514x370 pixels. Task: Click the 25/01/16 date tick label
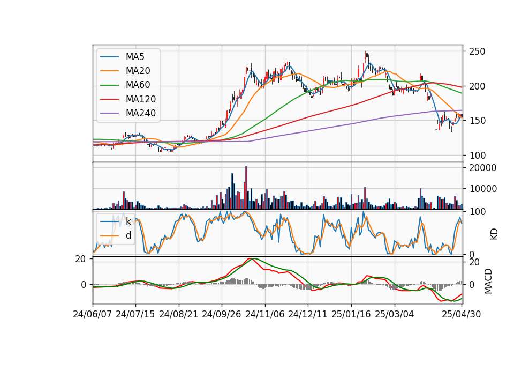[351, 315]
